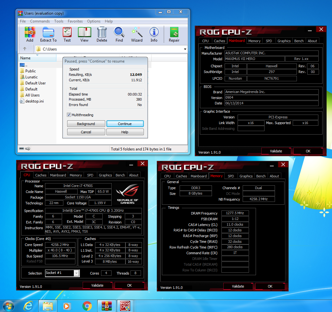Click the Continue button to resume
332x312 pixels.
click(125, 124)
